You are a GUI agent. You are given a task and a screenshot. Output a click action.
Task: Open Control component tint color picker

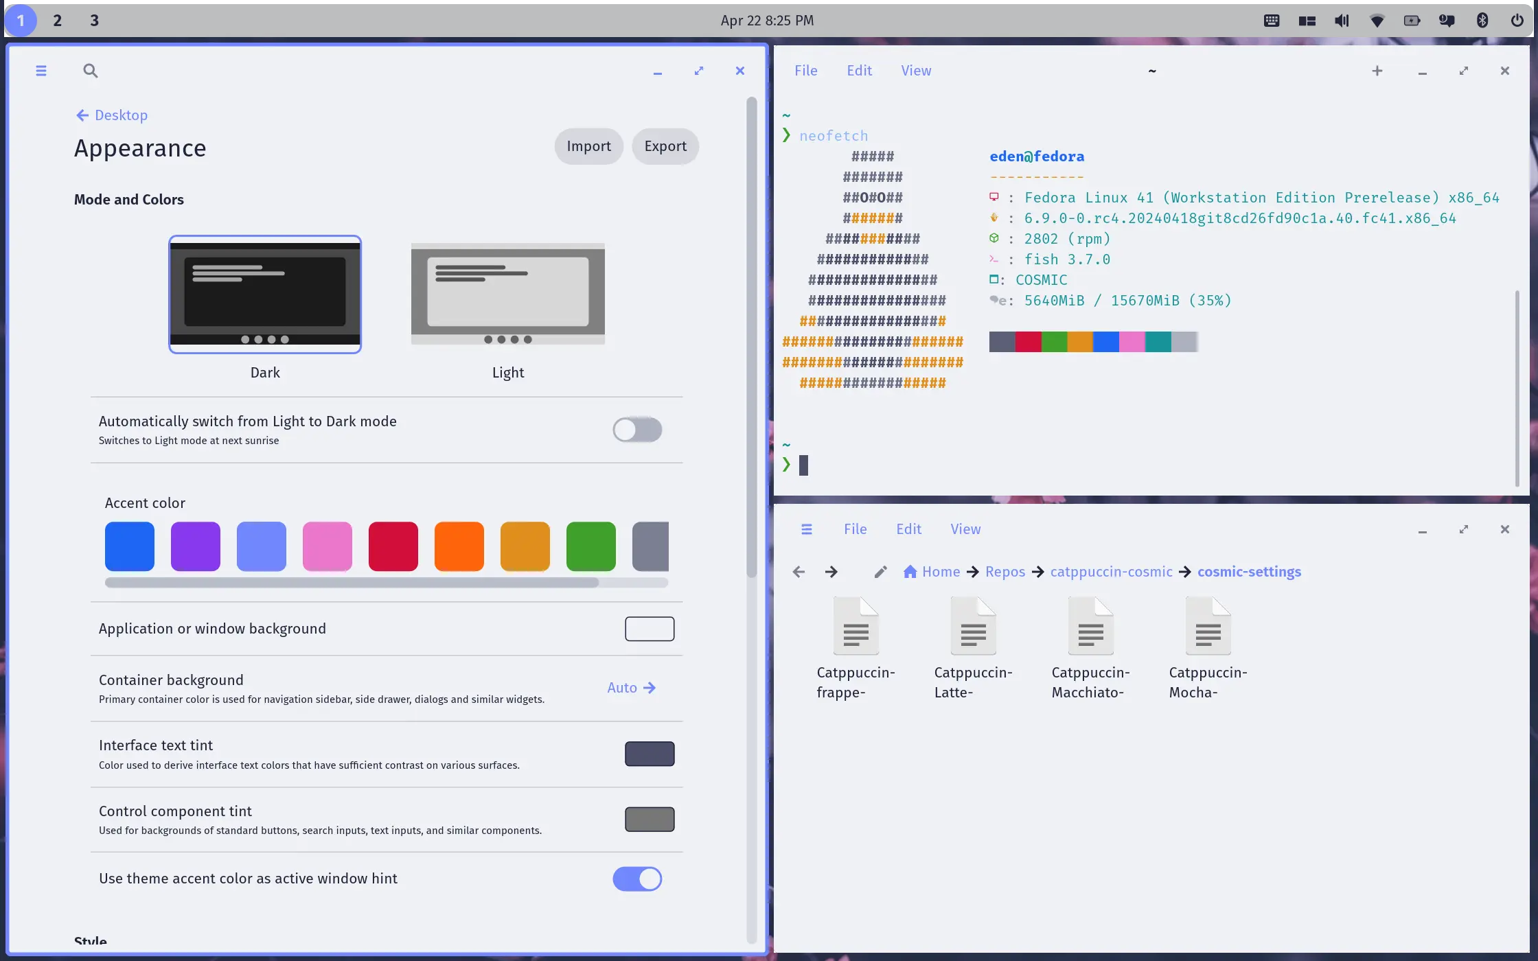[649, 819]
